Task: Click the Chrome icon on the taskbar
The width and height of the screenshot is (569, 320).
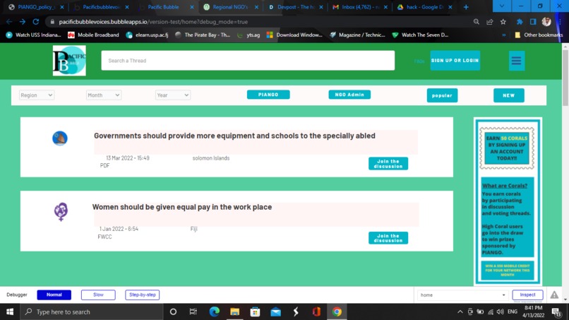Action: [337, 312]
